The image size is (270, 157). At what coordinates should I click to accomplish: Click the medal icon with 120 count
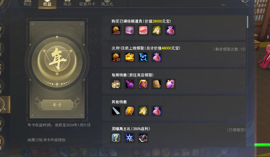(116, 30)
